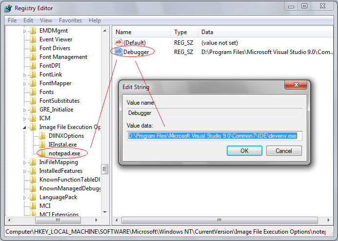Viewport: 338px width, 241px height.
Task: Click the Fonts folder icon
Action: (x=33, y=92)
